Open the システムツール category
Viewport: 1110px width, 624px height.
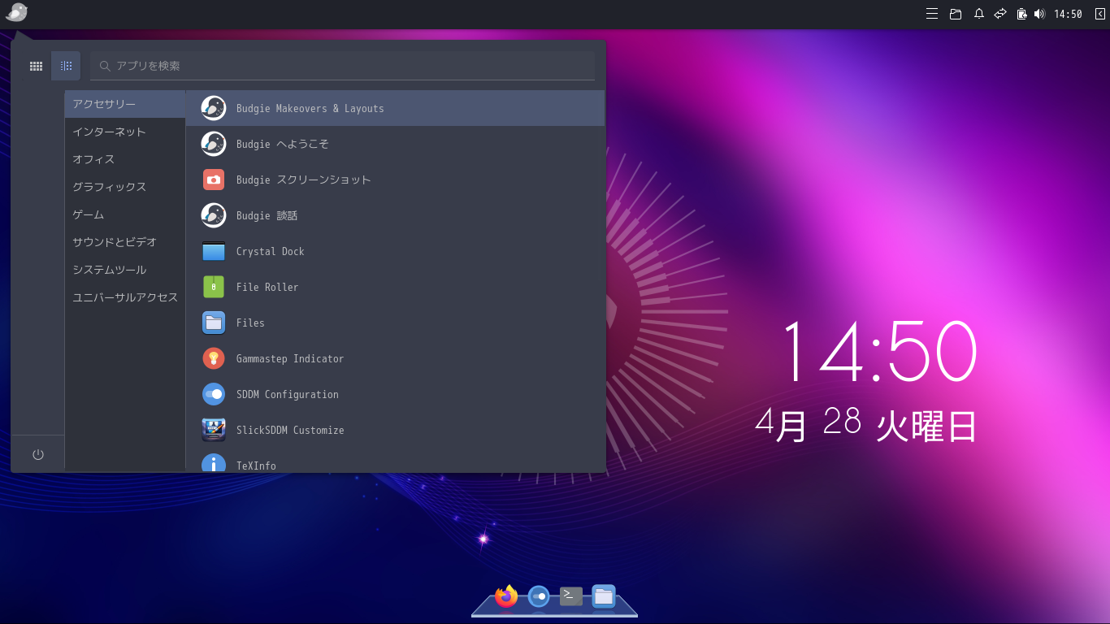coord(110,269)
